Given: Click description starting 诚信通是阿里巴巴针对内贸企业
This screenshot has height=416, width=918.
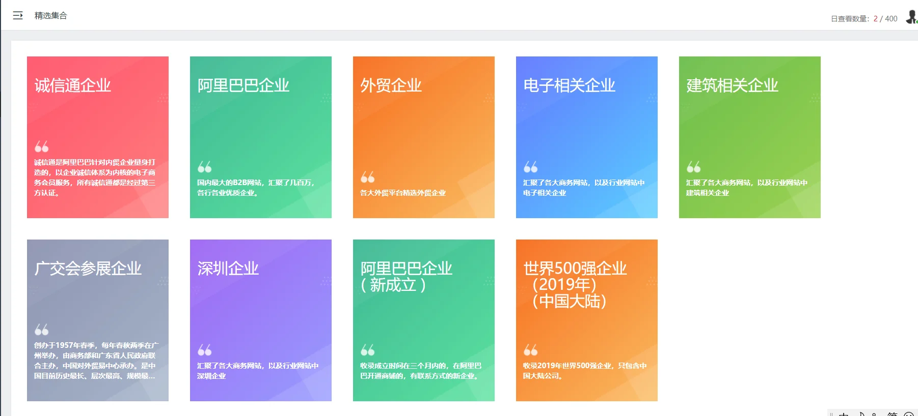Looking at the screenshot, I should click(95, 177).
